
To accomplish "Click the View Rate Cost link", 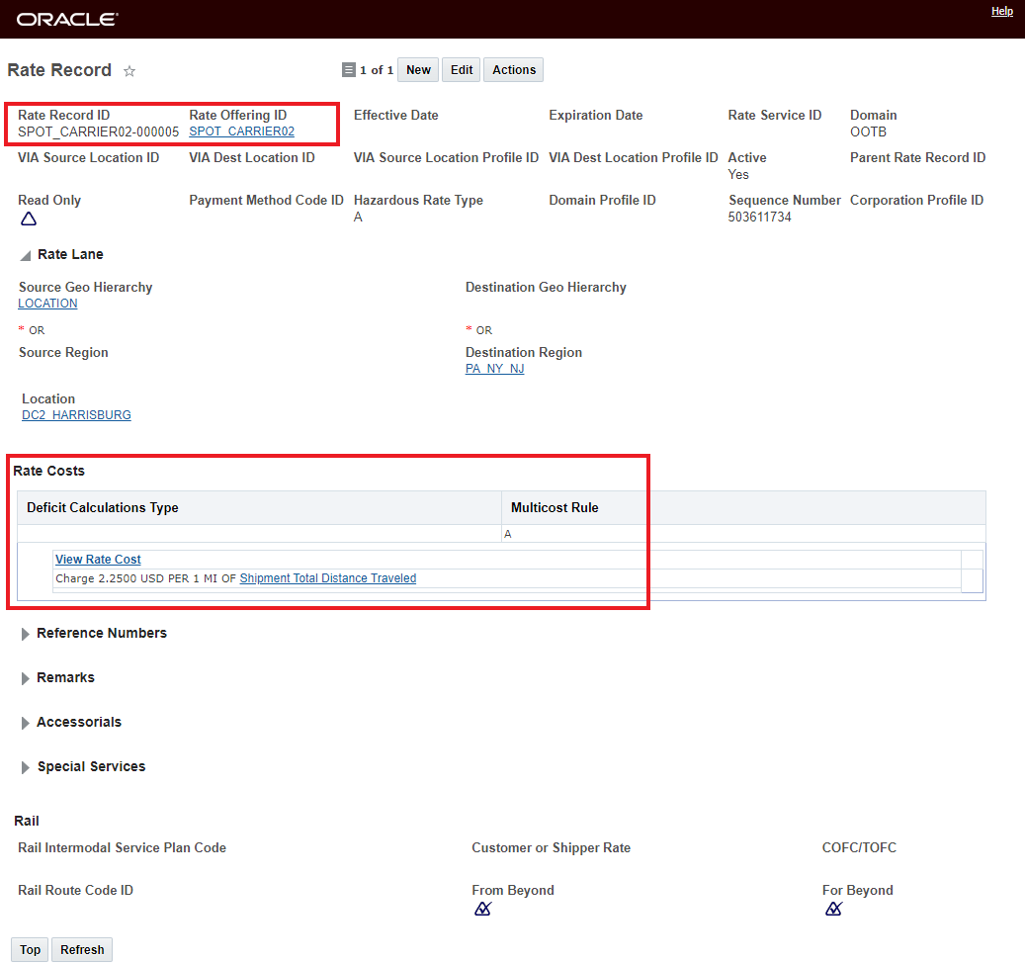I will coord(98,560).
